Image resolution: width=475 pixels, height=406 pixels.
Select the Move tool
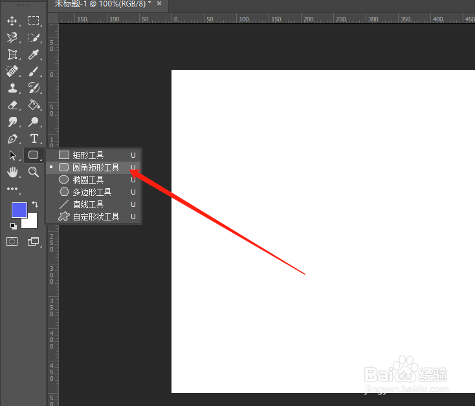(x=12, y=21)
